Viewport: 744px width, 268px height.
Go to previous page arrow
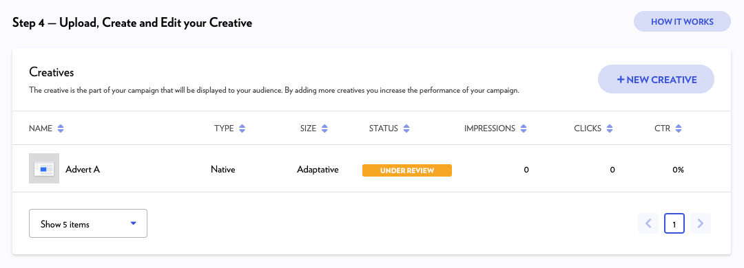[x=648, y=223]
